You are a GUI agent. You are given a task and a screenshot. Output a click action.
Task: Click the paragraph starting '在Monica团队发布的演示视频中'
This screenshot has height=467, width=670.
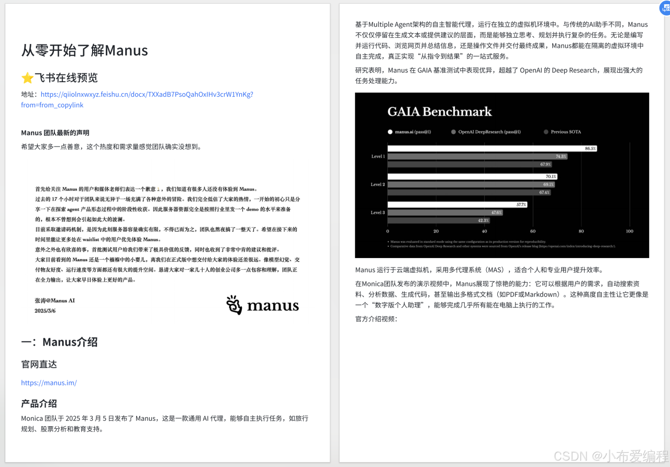(x=502, y=295)
